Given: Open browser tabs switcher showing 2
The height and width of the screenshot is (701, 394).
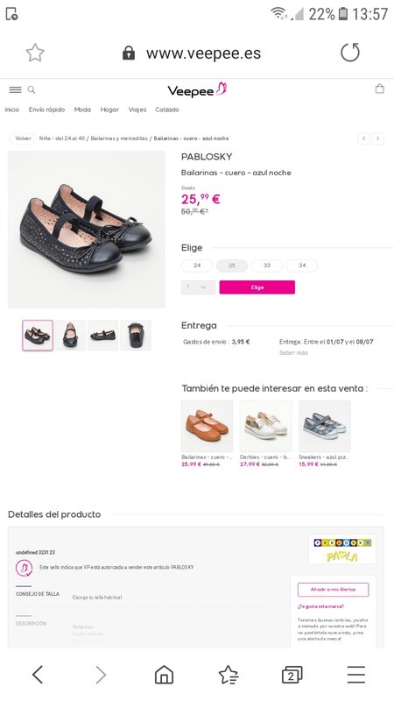Looking at the screenshot, I should [x=292, y=674].
